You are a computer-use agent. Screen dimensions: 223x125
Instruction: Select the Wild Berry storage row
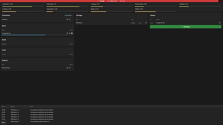click(x=112, y=23)
